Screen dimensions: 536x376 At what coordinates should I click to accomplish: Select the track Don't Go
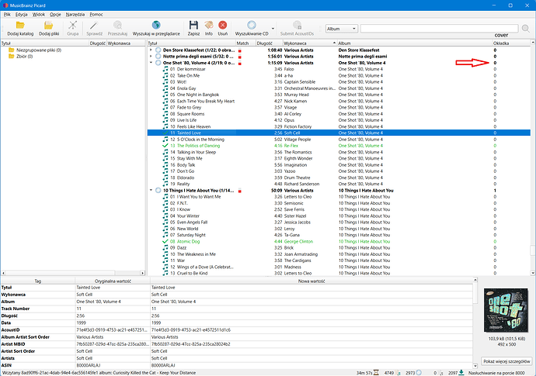[339, 171]
